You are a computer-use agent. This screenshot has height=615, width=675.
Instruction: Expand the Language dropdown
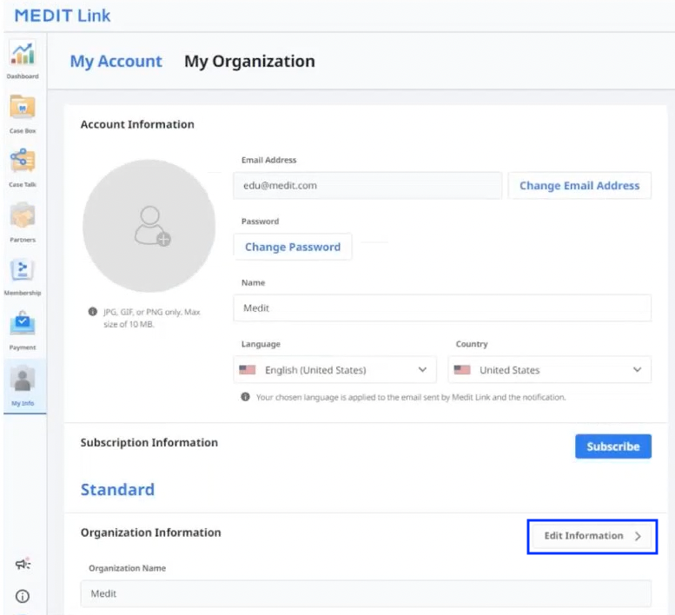(x=335, y=370)
